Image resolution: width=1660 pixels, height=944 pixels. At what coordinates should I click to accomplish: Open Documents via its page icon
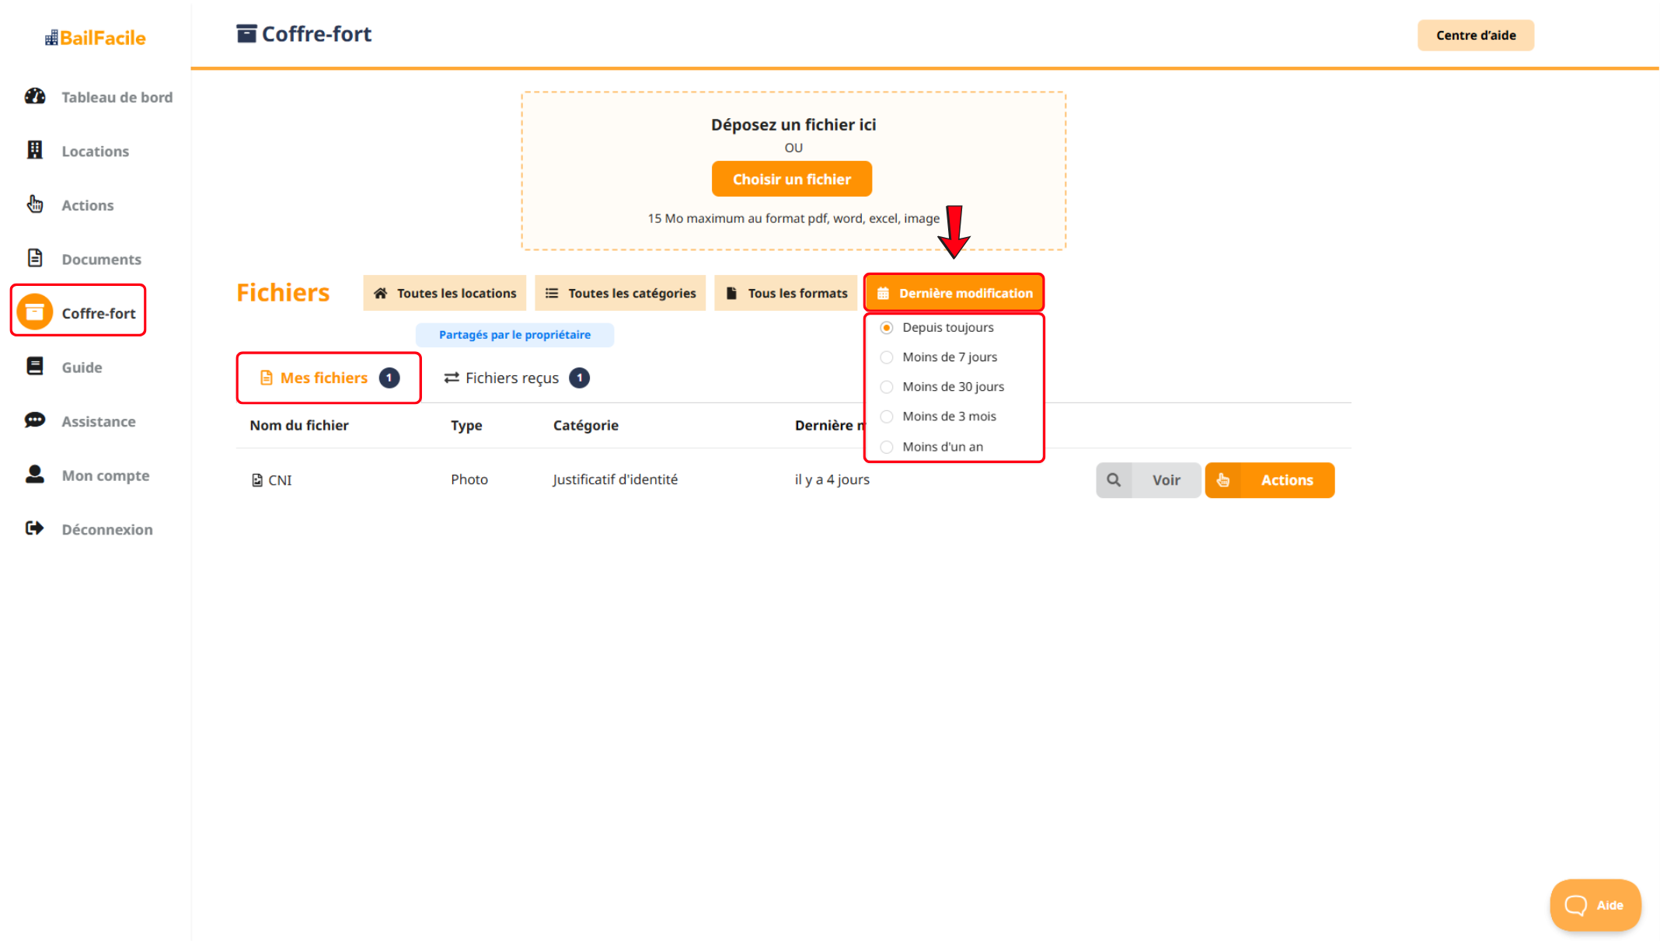pyautogui.click(x=35, y=258)
